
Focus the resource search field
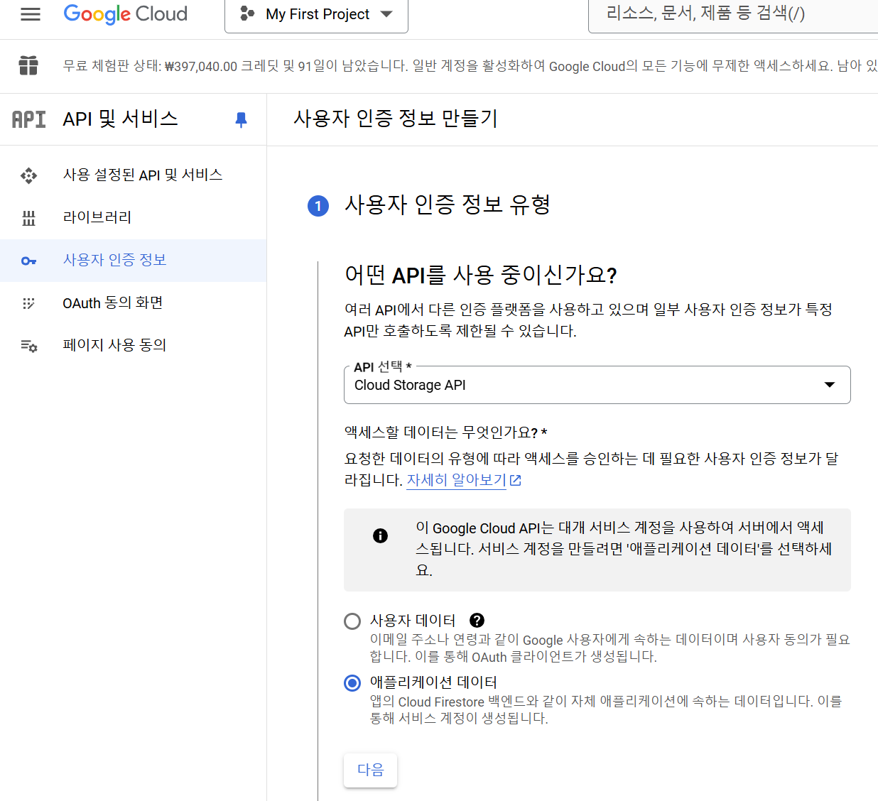click(733, 15)
